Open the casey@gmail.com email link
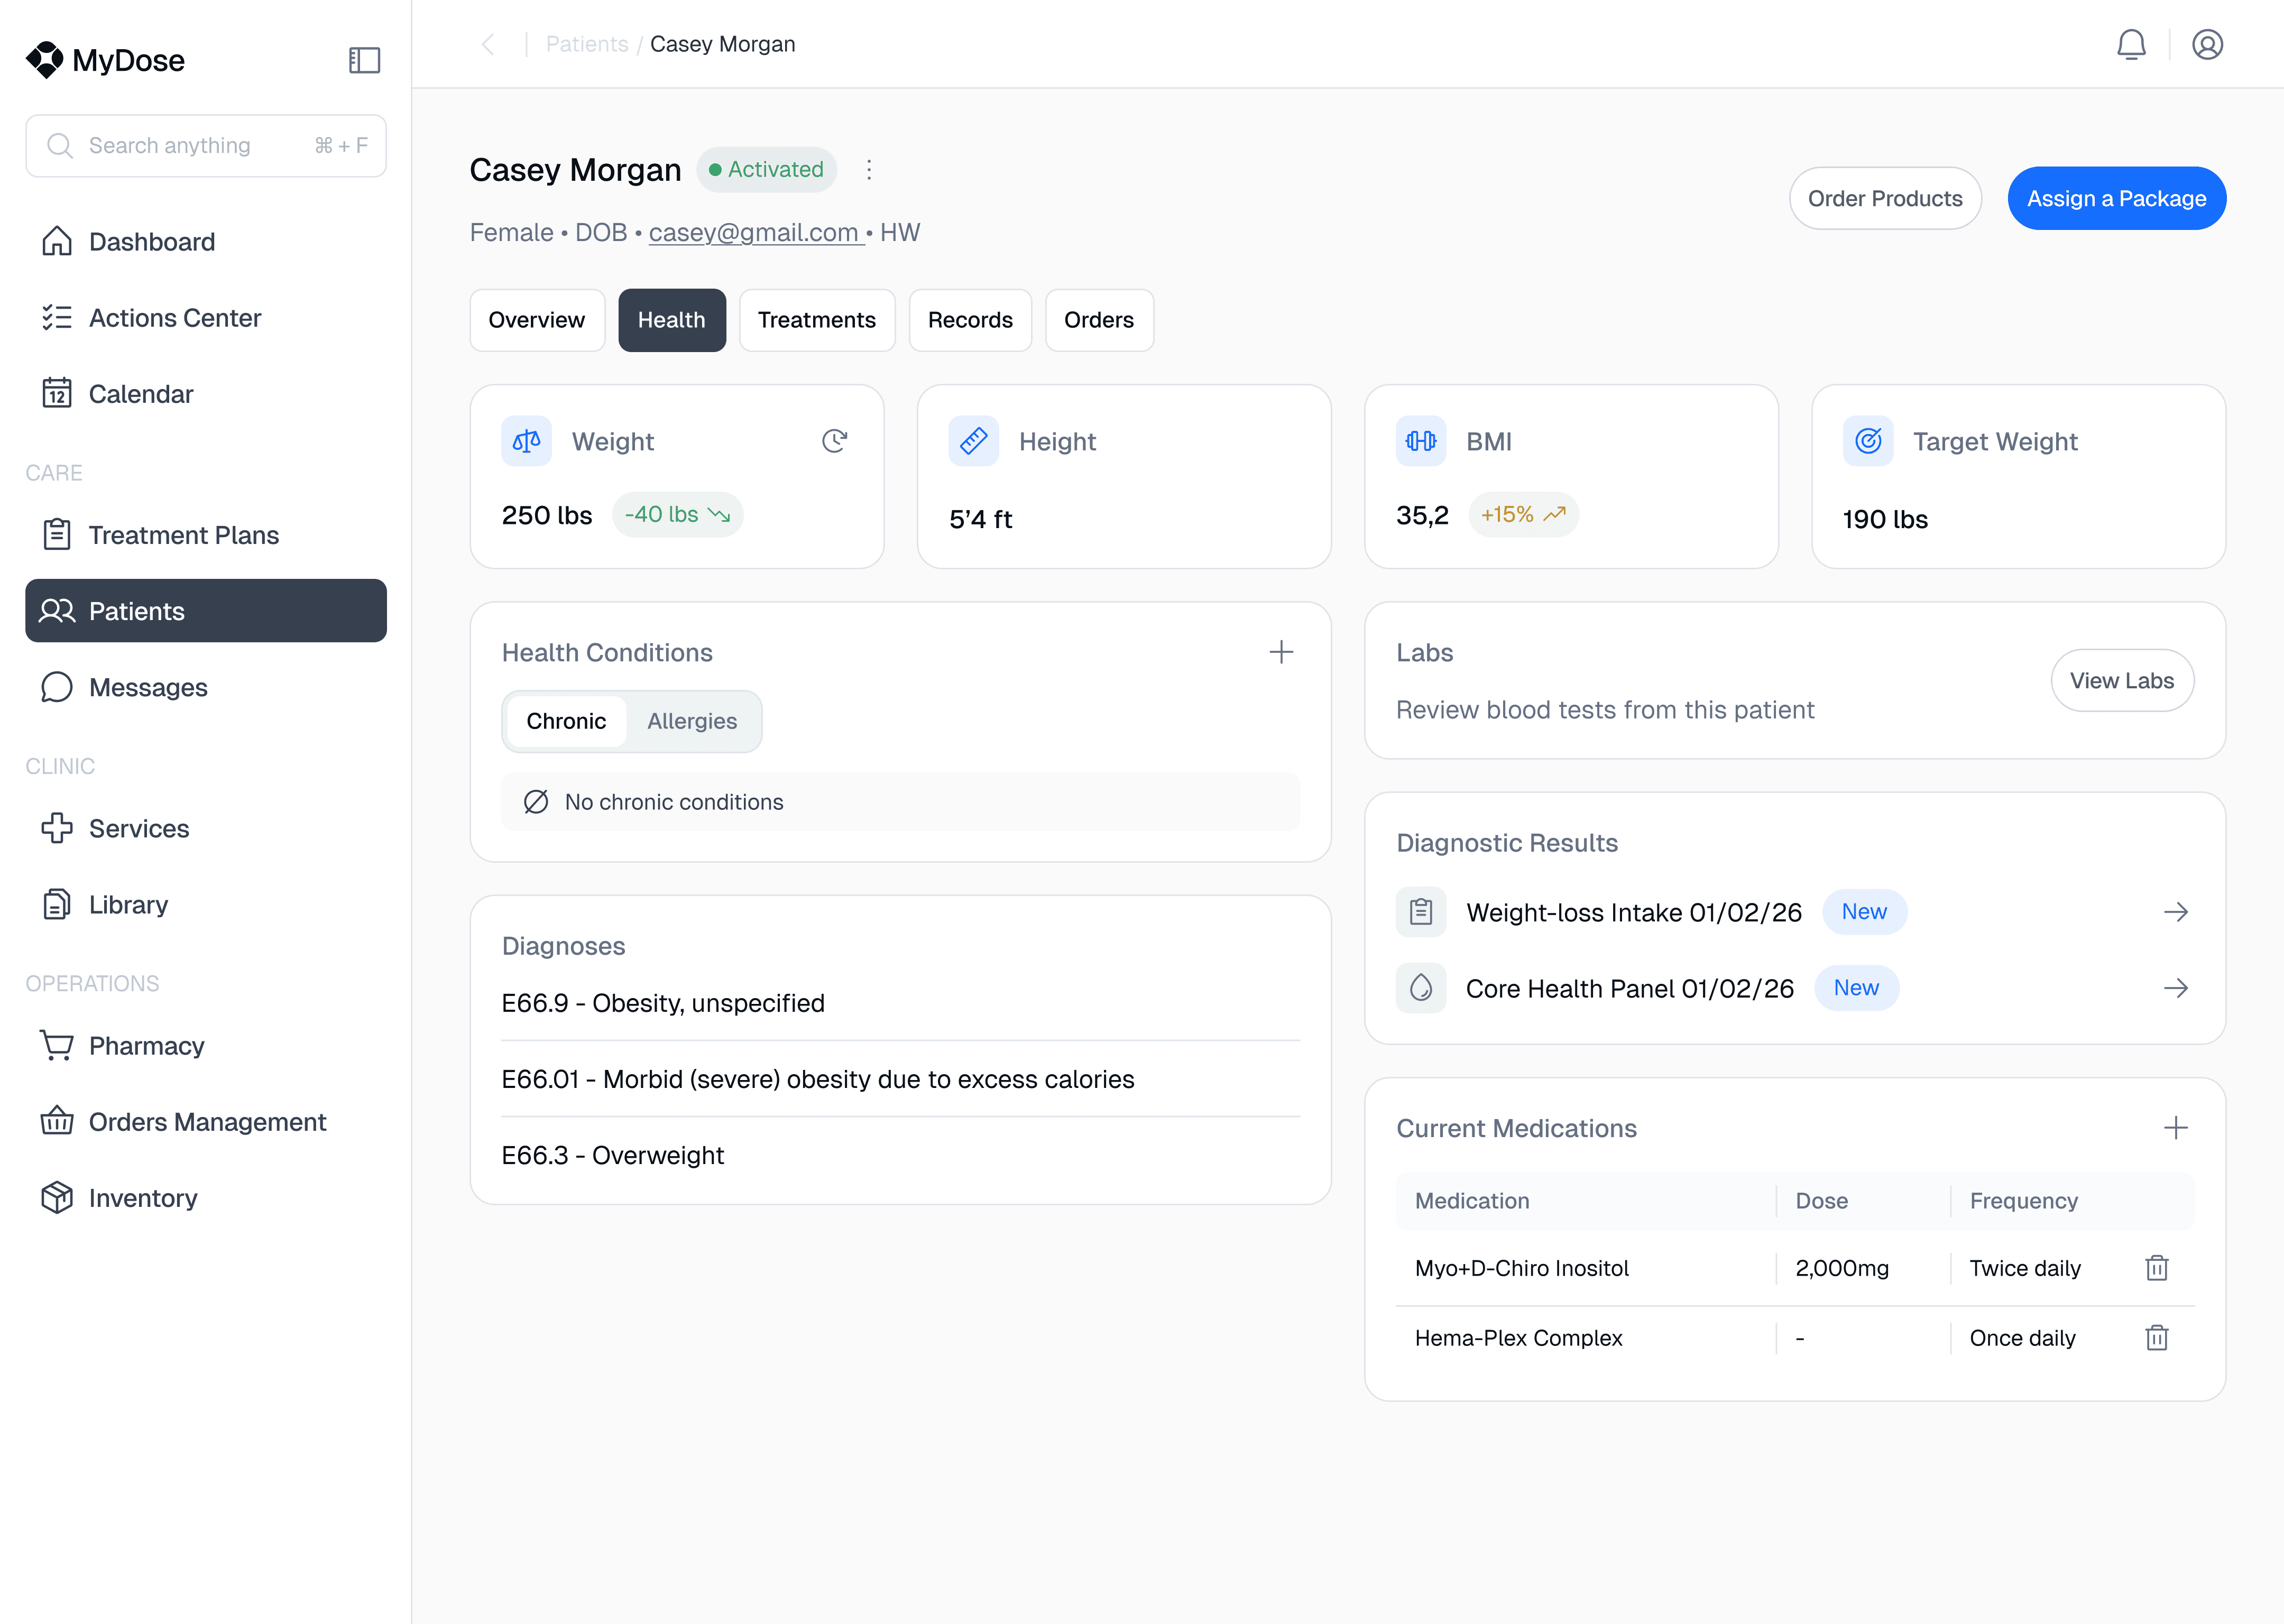This screenshot has height=1624, width=2284. coord(756,232)
